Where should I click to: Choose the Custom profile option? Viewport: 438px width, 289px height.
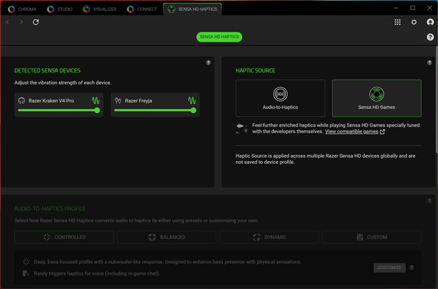(x=372, y=238)
